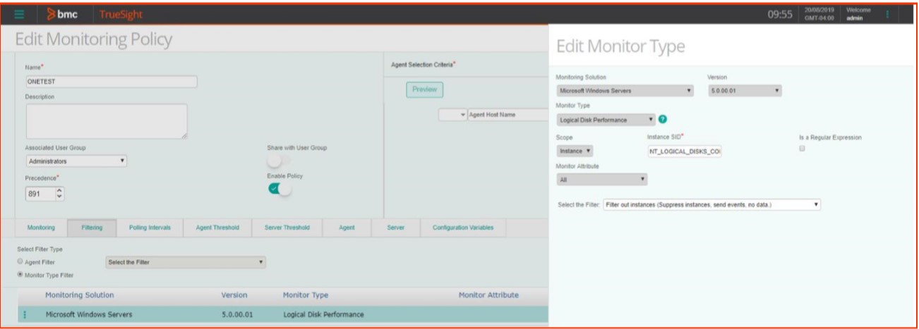Select the Agent Filter radio button
Screen dimensions: 919x329
point(20,262)
